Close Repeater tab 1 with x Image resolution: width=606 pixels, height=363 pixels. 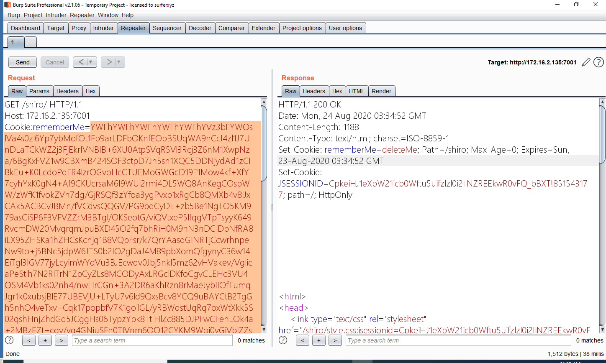click(19, 43)
